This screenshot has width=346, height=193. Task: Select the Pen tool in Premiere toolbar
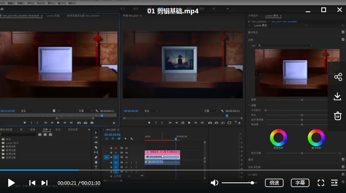pos(96,157)
